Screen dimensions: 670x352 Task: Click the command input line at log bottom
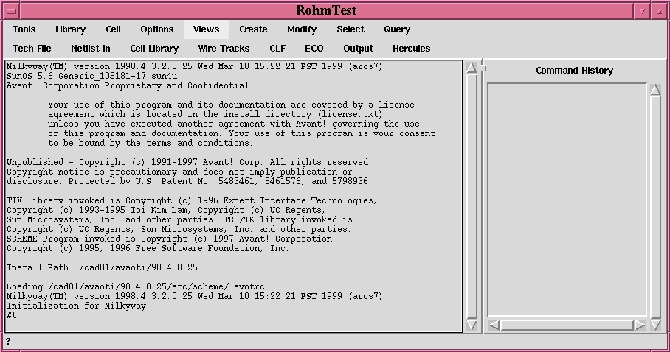pos(234,325)
